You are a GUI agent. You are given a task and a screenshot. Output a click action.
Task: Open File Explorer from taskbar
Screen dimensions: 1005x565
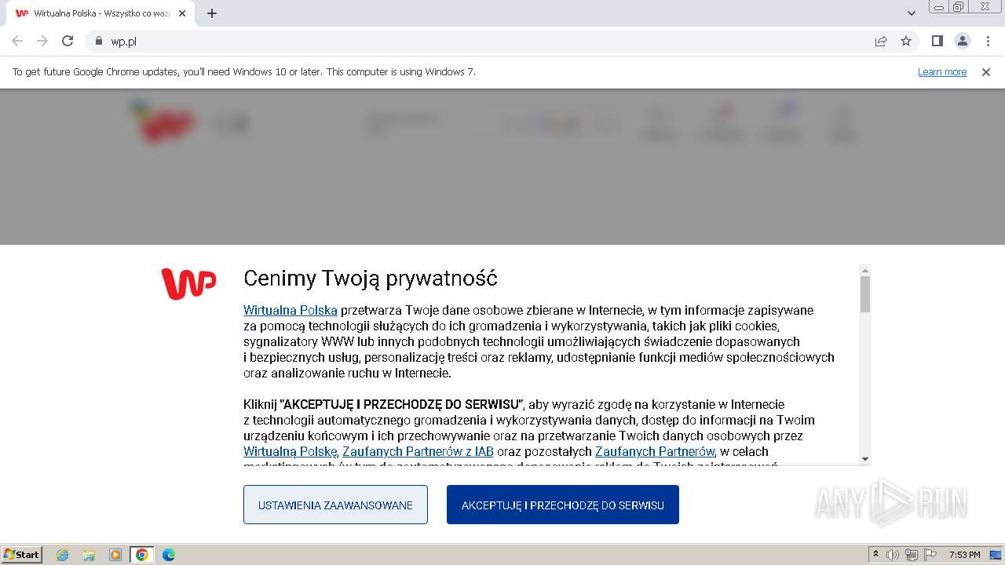point(89,555)
